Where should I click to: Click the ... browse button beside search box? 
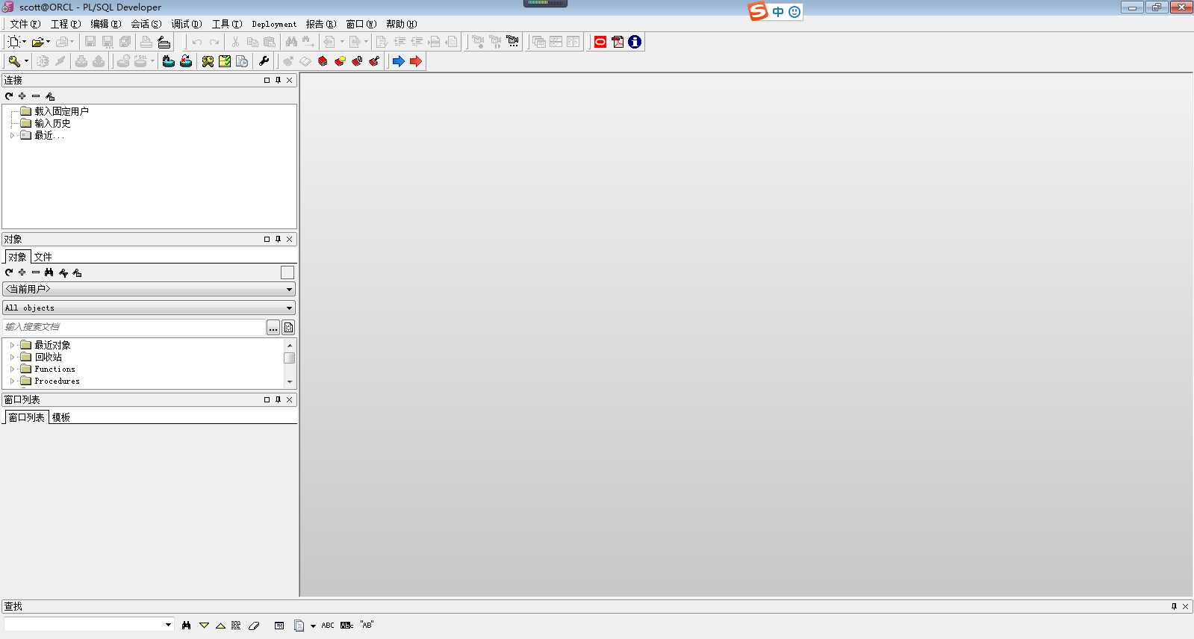click(273, 328)
